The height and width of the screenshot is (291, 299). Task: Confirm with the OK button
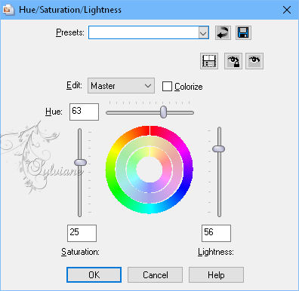coord(94,274)
